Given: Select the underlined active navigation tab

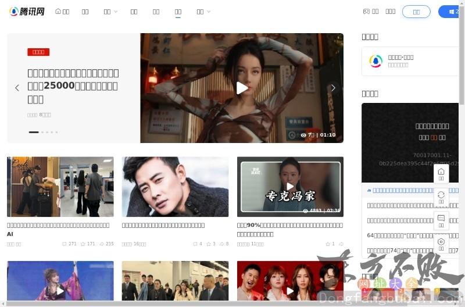Looking at the screenshot, I should coord(178,12).
